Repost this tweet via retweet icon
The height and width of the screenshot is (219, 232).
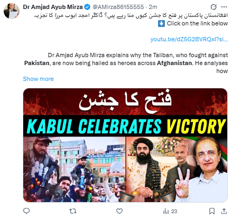73,211
